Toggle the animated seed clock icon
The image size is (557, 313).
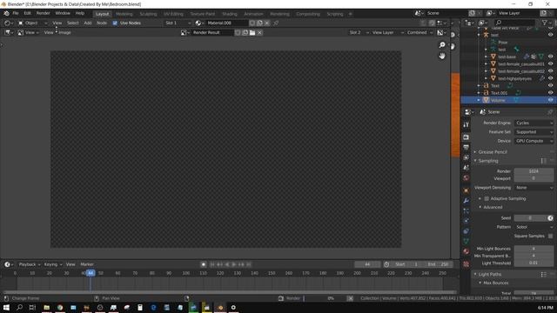[550, 218]
